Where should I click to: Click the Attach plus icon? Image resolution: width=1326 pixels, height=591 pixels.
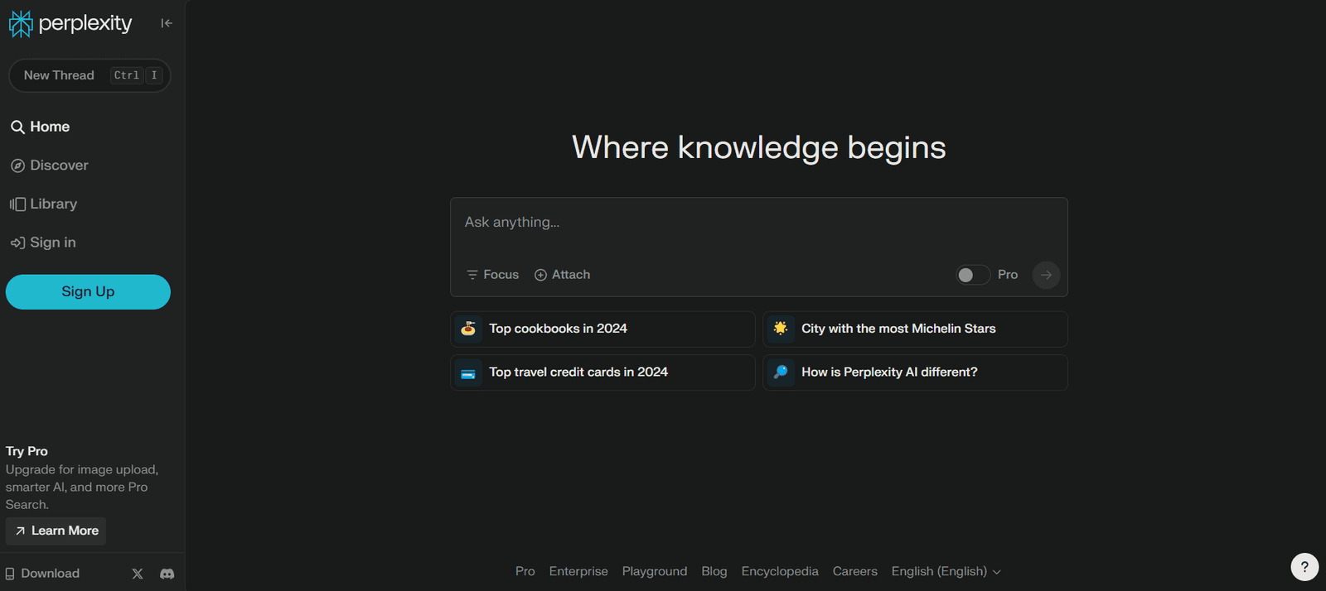pos(540,275)
